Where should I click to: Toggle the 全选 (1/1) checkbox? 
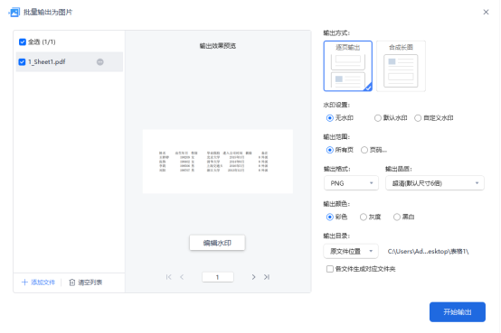(x=23, y=42)
